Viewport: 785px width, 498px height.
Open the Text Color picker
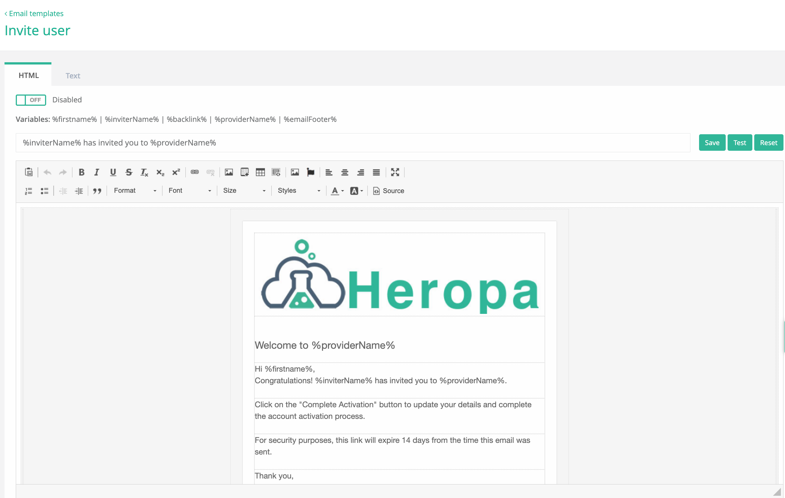337,191
